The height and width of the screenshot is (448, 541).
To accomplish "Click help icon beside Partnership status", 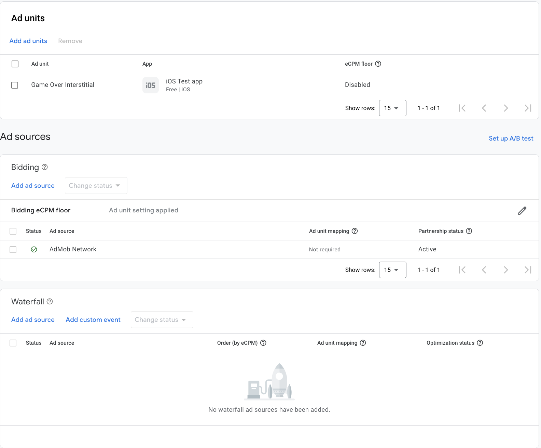I will coord(469,231).
